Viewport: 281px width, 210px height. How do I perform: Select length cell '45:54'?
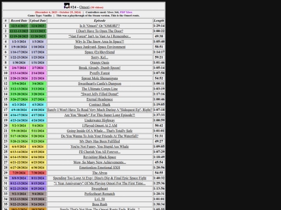(x=159, y=162)
